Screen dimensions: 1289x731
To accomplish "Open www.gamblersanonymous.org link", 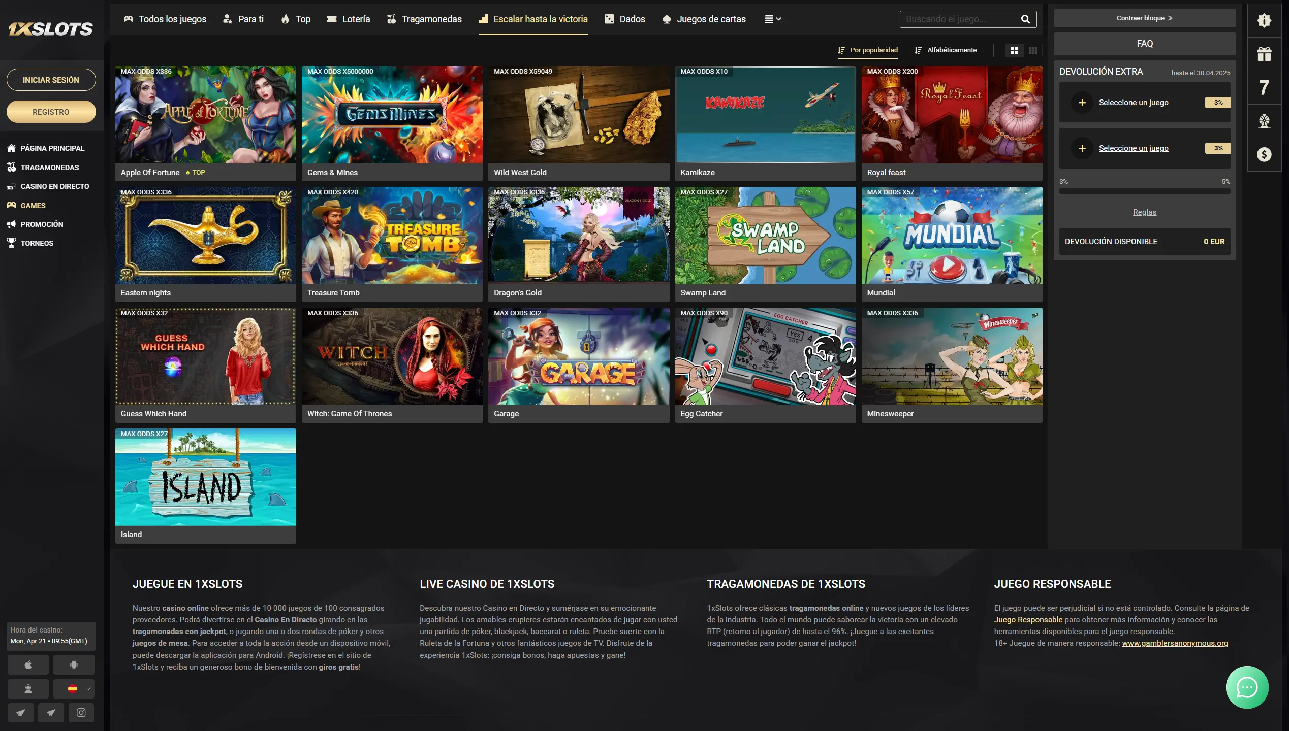I will (x=1175, y=643).
